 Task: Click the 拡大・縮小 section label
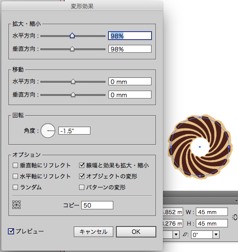(27, 24)
